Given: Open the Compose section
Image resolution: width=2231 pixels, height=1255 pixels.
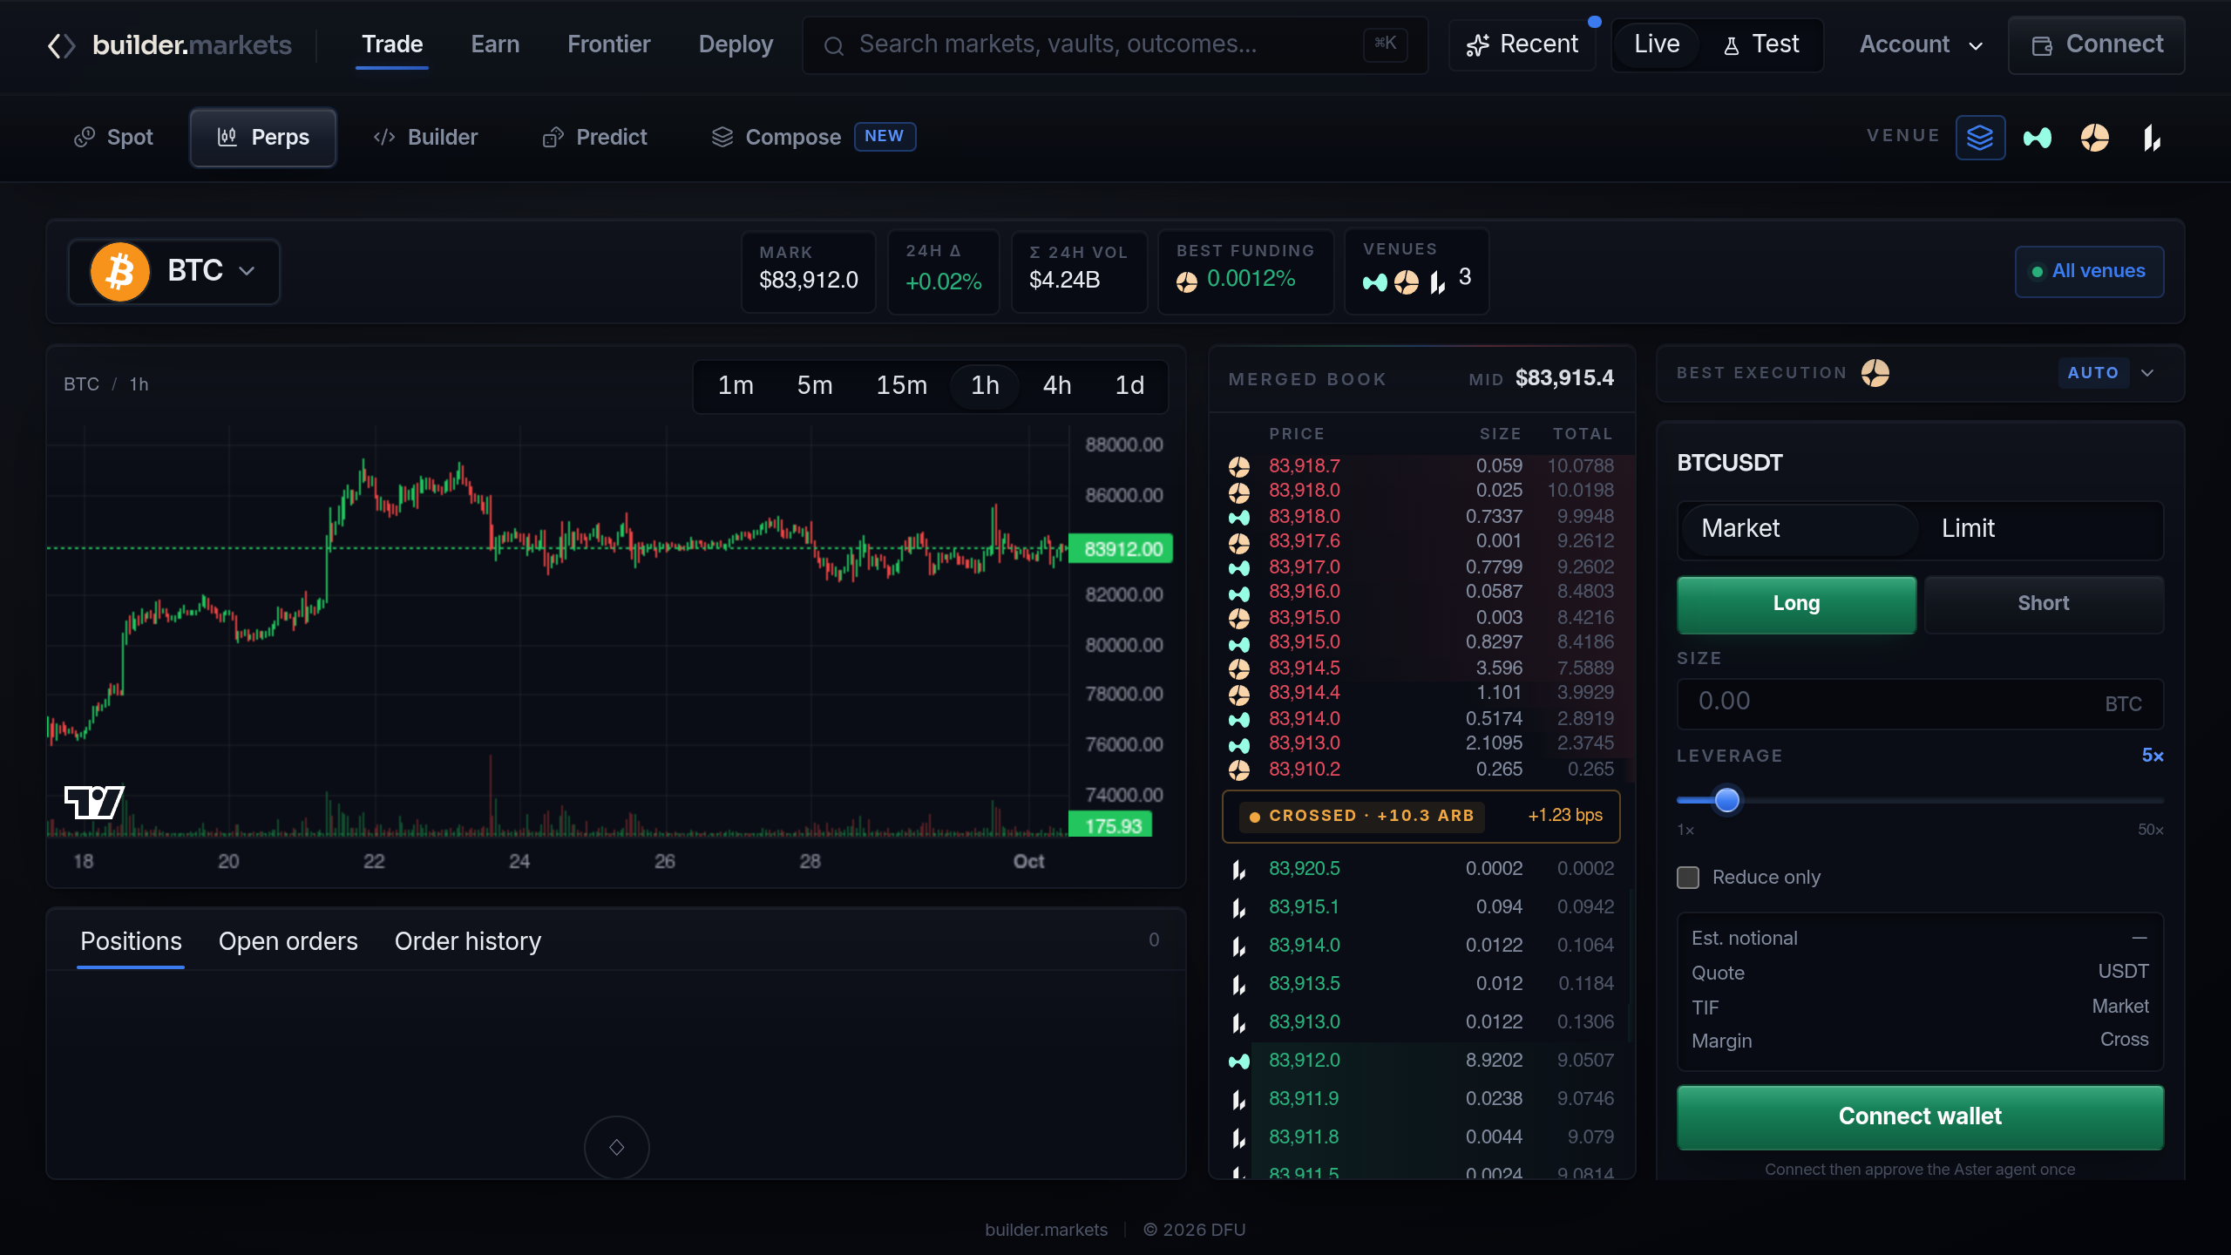Looking at the screenshot, I should coord(813,138).
